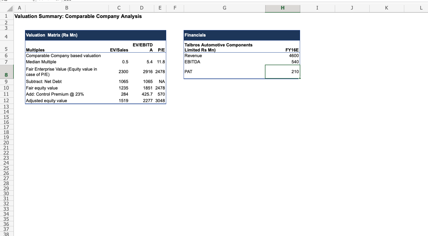Select the 'Valuation Matrix (Rs Mn)' header cell
The width and height of the screenshot is (428, 236).
67,35
